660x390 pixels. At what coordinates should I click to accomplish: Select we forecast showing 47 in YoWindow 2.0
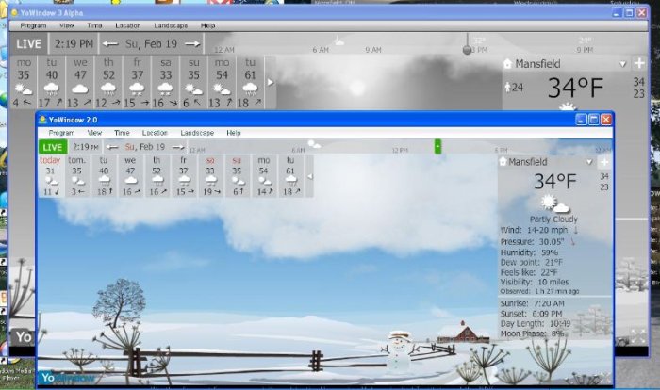(x=130, y=176)
